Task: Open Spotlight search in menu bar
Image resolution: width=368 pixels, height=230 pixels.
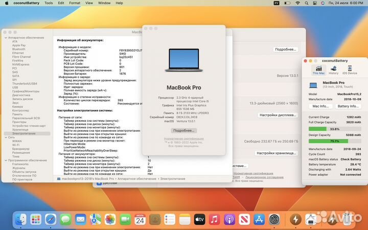Action: (307, 3)
